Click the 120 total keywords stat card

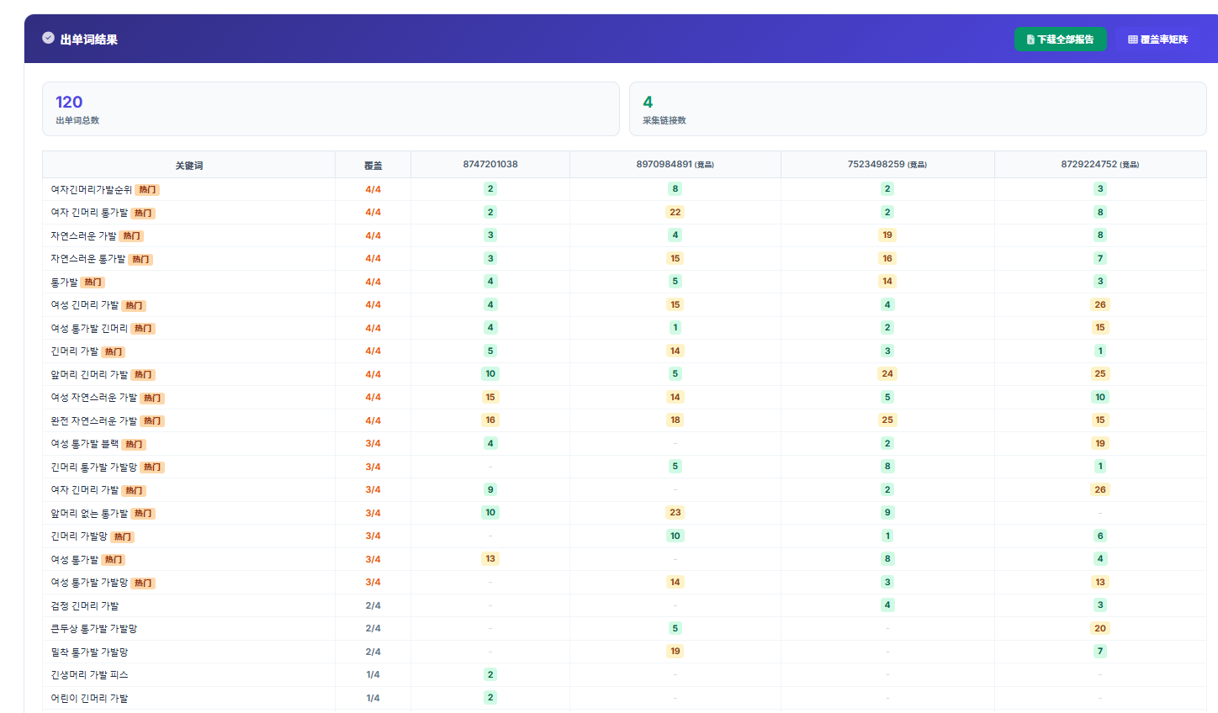tap(331, 108)
